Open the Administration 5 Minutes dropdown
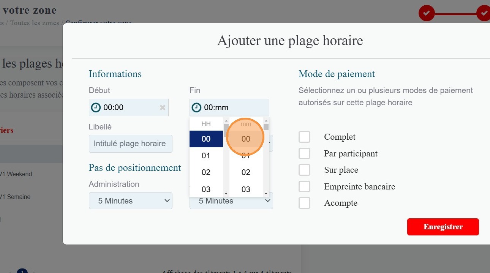 pyautogui.click(x=130, y=201)
